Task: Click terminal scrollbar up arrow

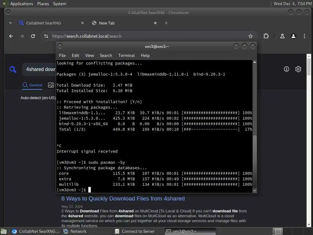Action: pyautogui.click(x=255, y=62)
